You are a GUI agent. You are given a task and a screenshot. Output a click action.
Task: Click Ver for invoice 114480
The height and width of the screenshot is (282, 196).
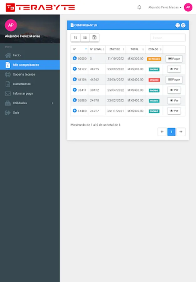pyautogui.click(x=174, y=111)
